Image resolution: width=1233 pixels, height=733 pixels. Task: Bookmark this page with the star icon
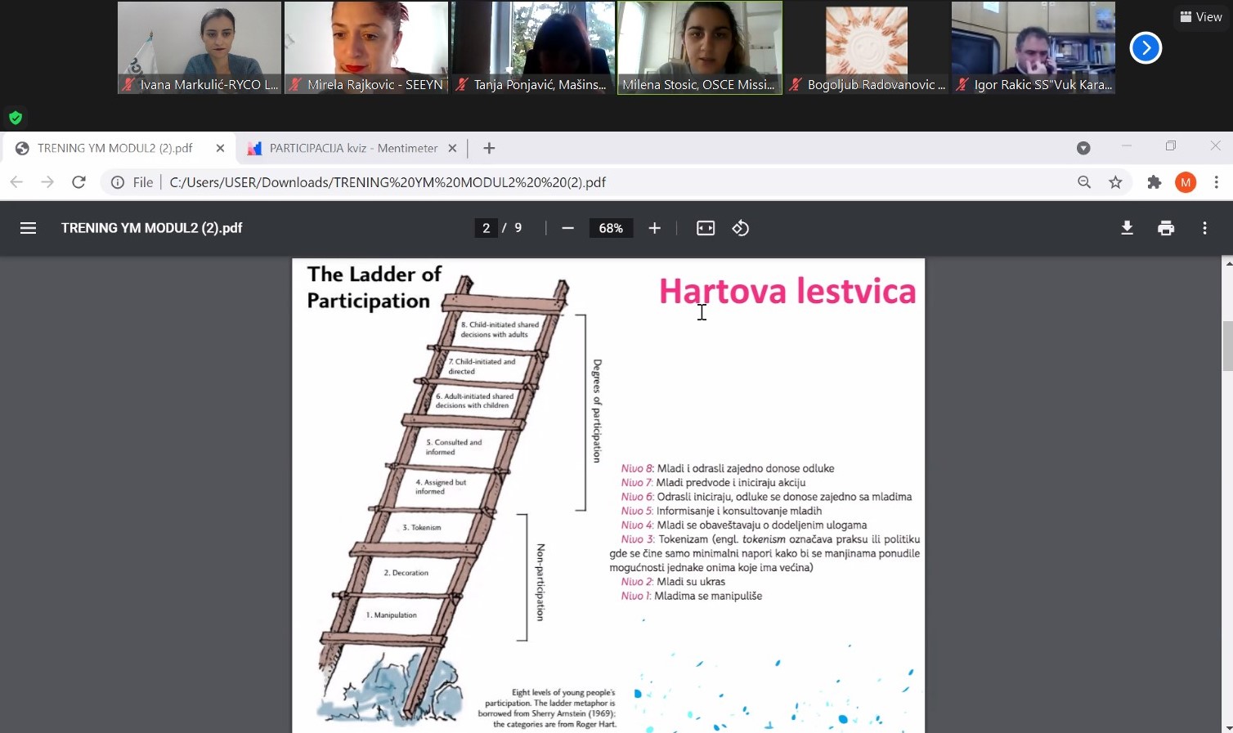1115,182
